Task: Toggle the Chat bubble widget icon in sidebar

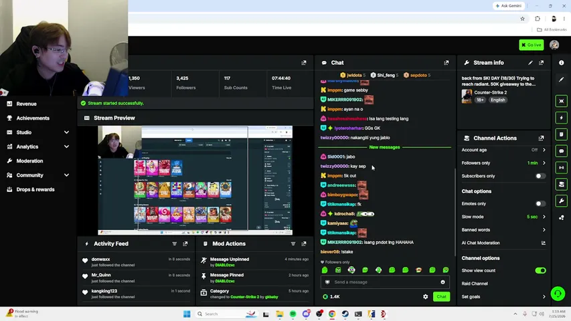Action: point(561,151)
